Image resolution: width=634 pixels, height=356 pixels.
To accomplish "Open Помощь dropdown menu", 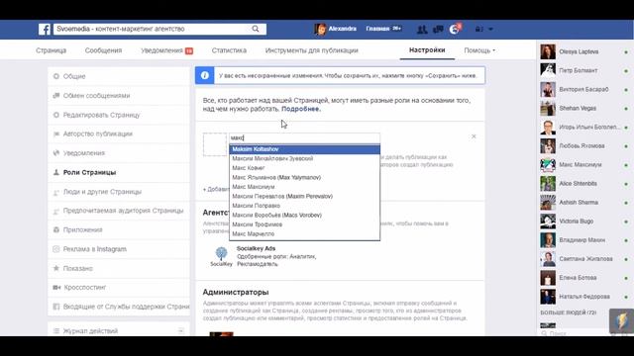I will click(x=479, y=50).
